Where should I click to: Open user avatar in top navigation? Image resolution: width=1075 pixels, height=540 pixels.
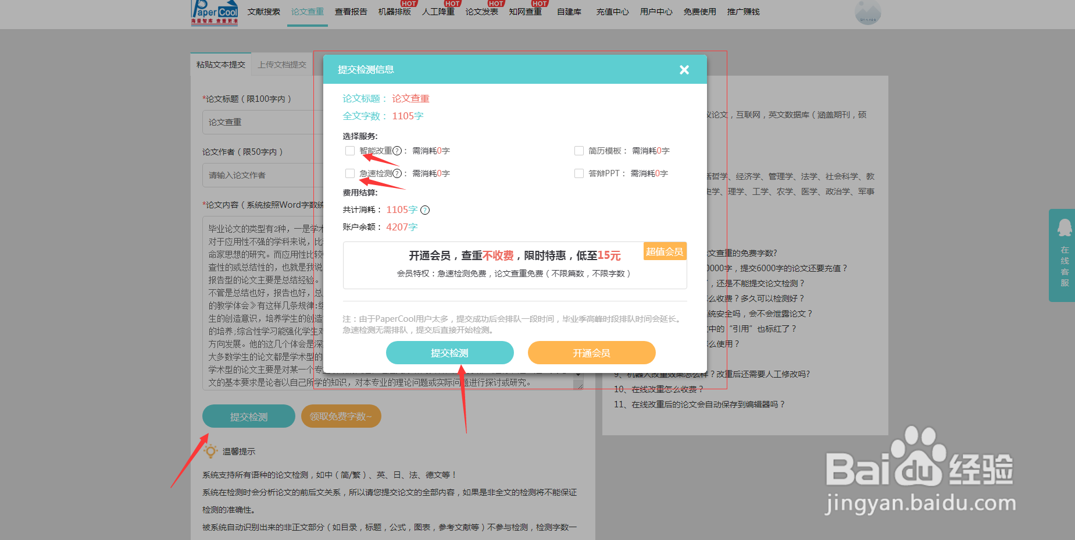pos(867,12)
